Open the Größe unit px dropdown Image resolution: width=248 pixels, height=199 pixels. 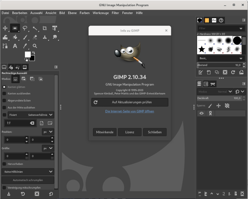coord(48,148)
